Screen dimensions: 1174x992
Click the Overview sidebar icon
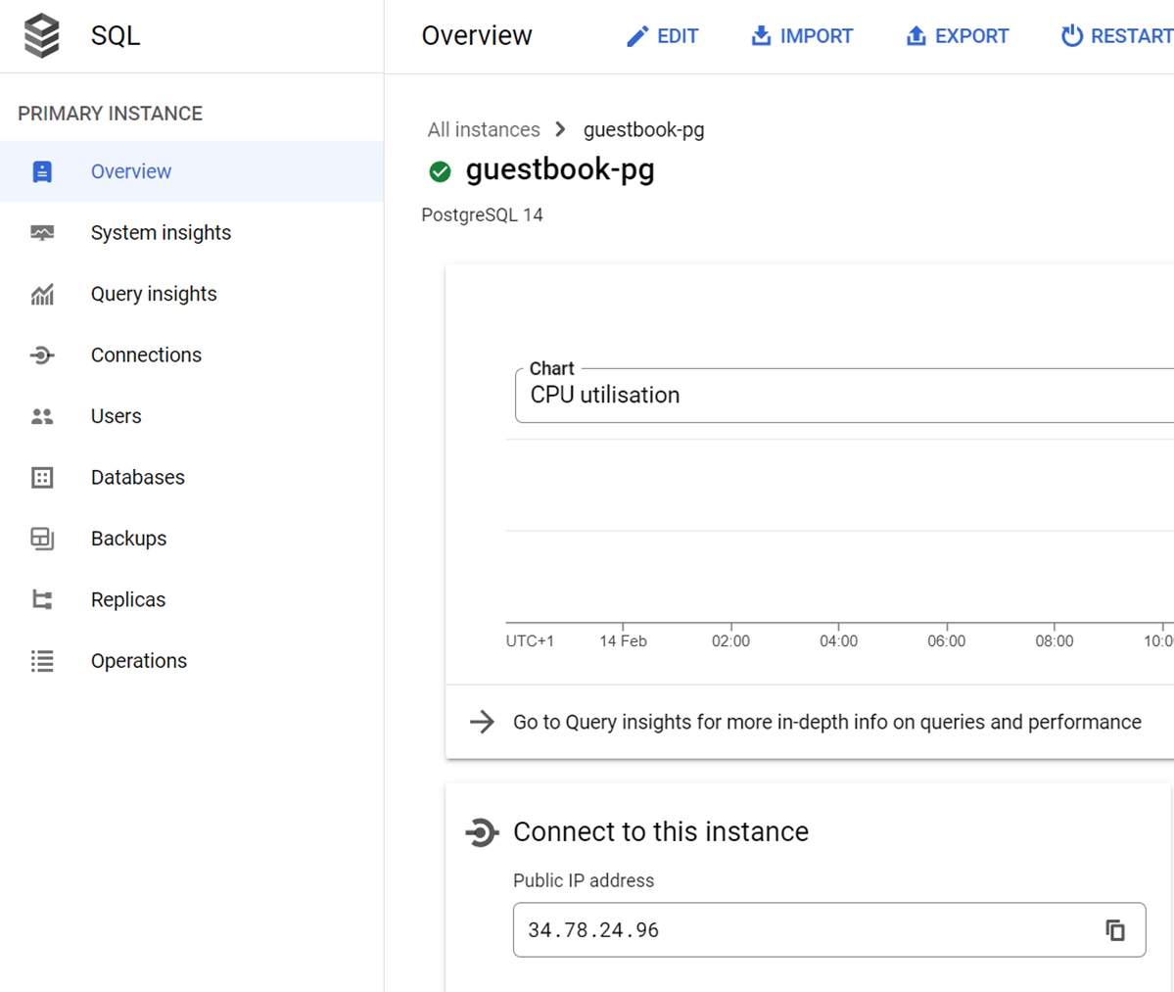tap(42, 171)
